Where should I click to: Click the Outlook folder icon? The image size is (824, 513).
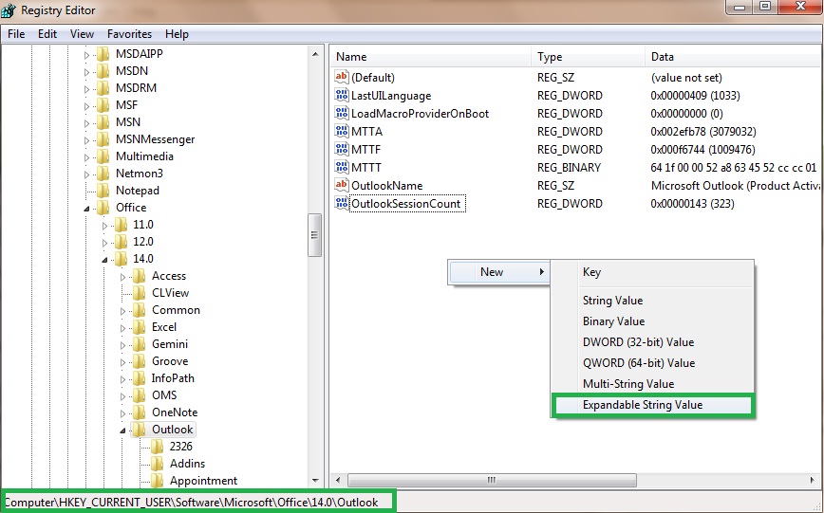pos(139,429)
